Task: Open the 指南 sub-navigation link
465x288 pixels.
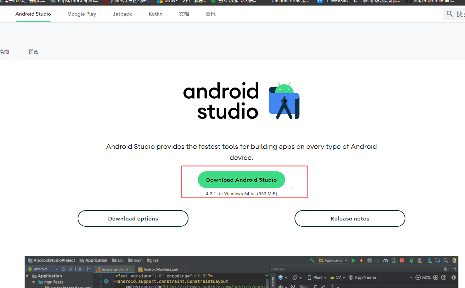Action: [5, 52]
